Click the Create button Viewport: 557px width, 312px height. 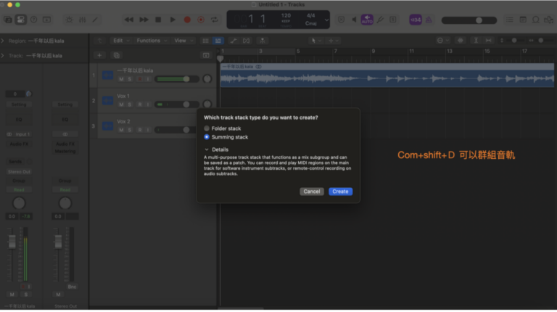[339, 192]
